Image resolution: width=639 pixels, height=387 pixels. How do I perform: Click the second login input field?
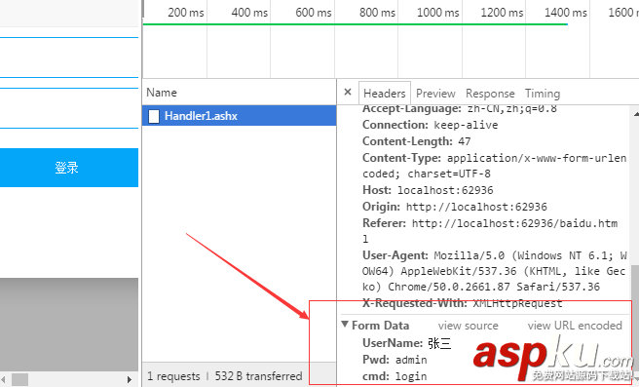pos(69,108)
